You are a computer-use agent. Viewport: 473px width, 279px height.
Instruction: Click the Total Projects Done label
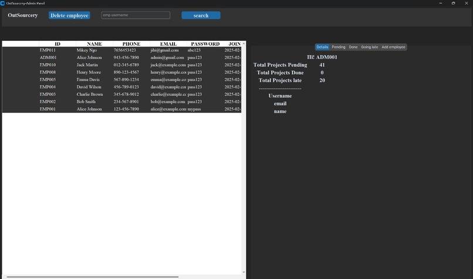281,73
